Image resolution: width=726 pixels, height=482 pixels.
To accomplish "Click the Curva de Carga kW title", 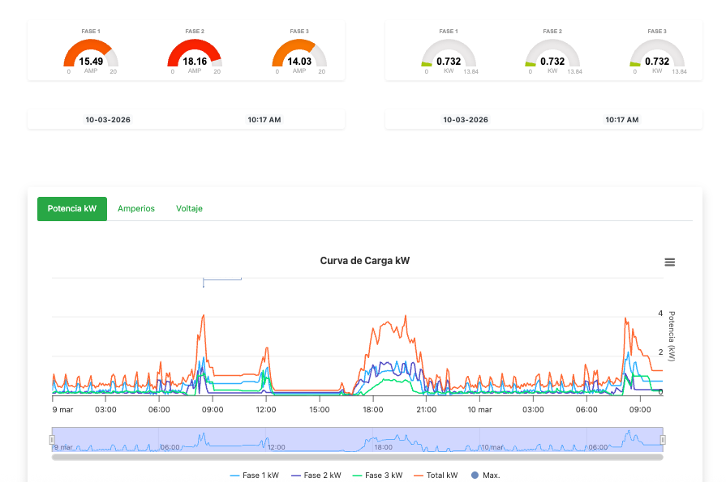I will click(364, 261).
